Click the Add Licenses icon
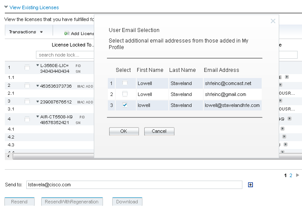Screen dimensions: 302x217 pyautogui.click(x=67, y=34)
